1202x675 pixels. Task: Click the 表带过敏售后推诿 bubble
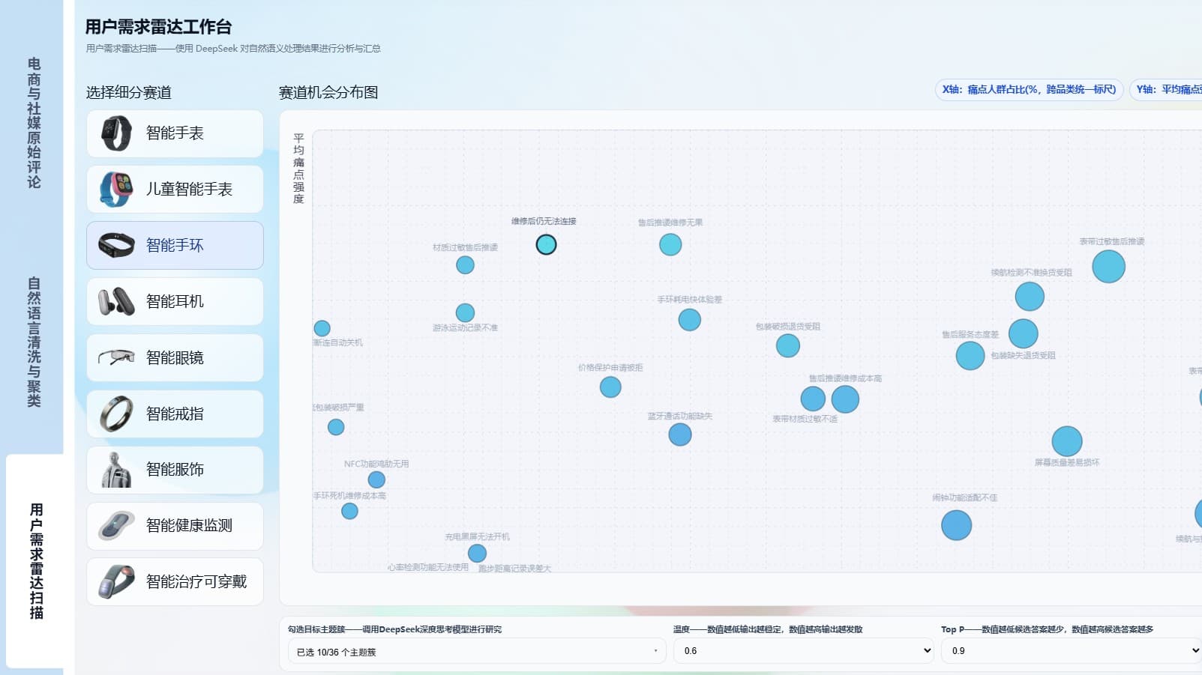(x=1108, y=267)
